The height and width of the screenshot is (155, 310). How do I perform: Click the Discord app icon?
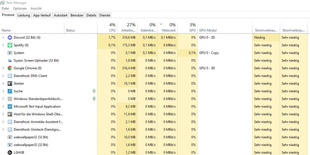(x=10, y=38)
